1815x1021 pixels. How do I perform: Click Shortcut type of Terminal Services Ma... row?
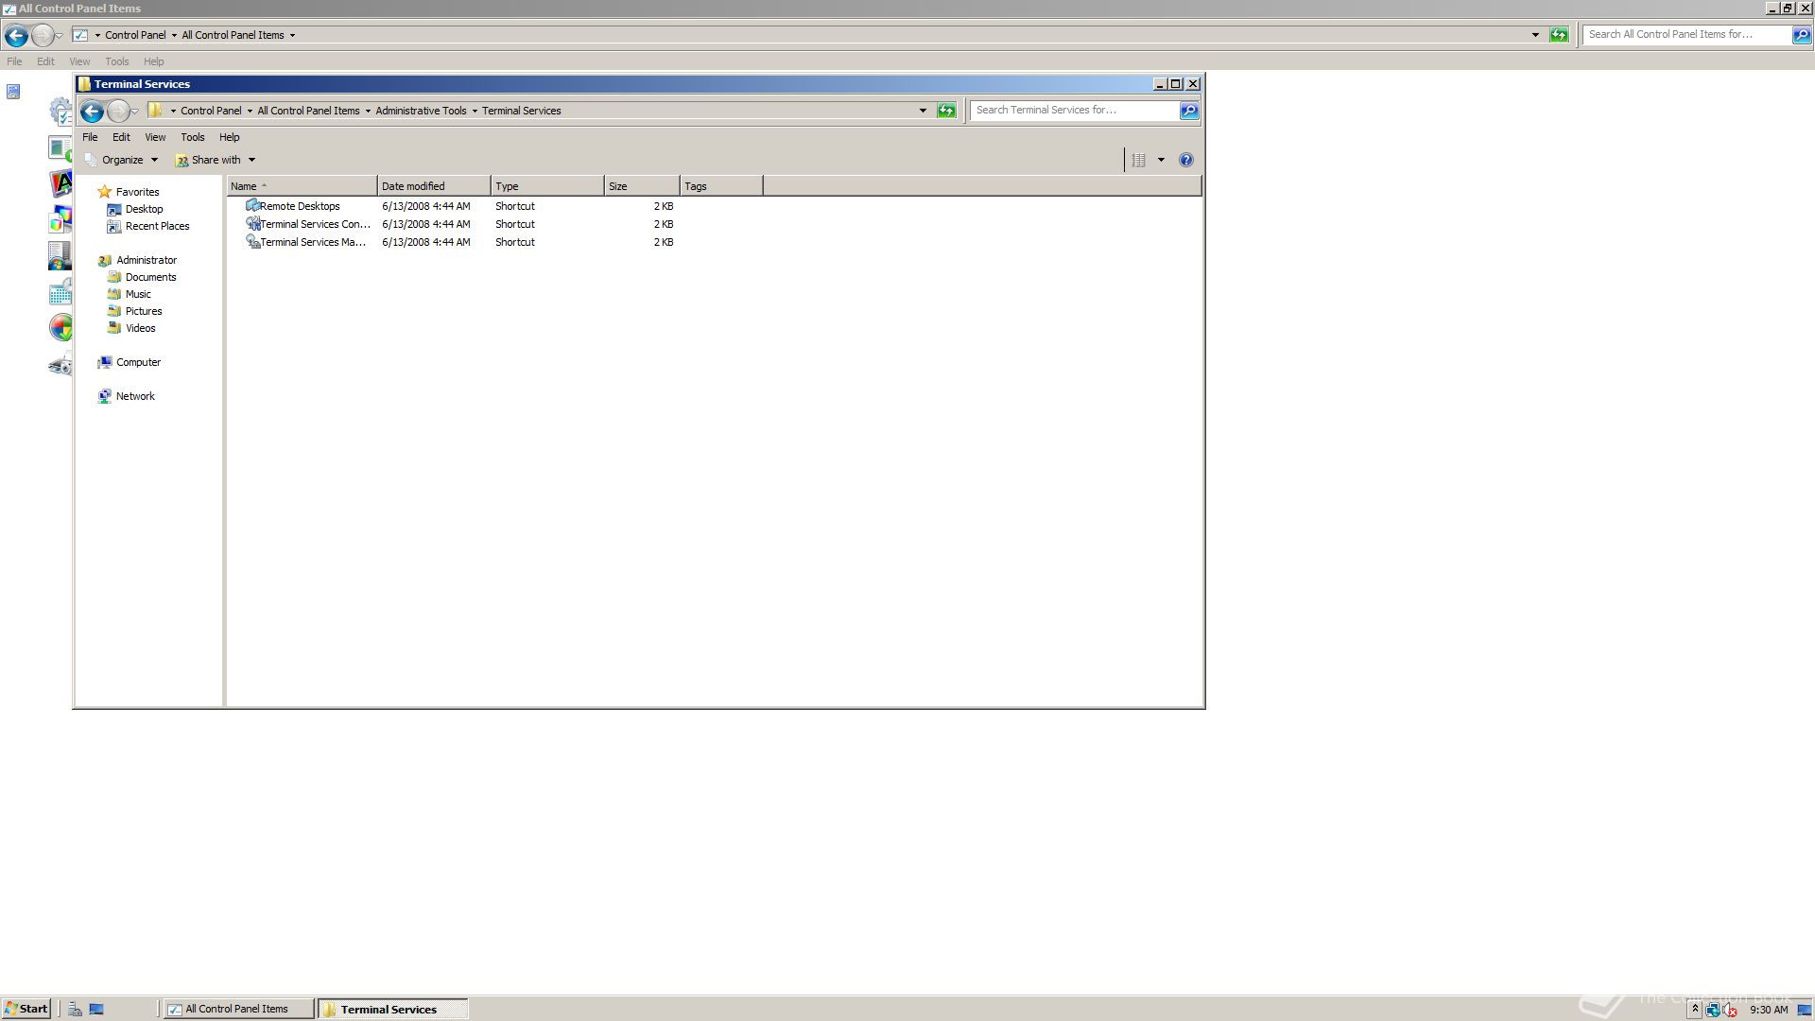pyautogui.click(x=515, y=242)
